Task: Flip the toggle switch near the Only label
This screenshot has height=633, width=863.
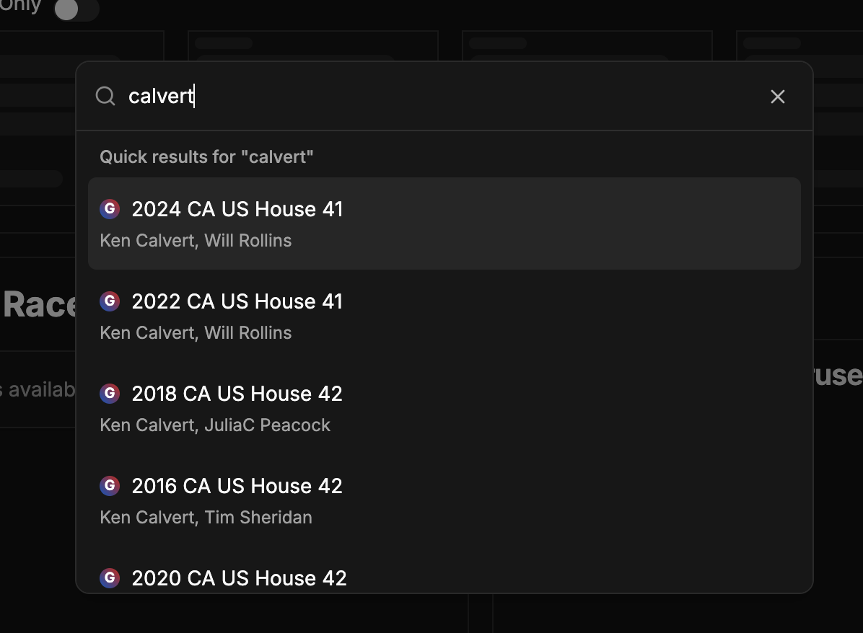Action: (76, 11)
